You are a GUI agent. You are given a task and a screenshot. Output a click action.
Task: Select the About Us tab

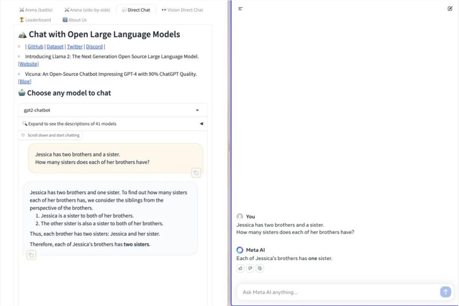tap(74, 20)
